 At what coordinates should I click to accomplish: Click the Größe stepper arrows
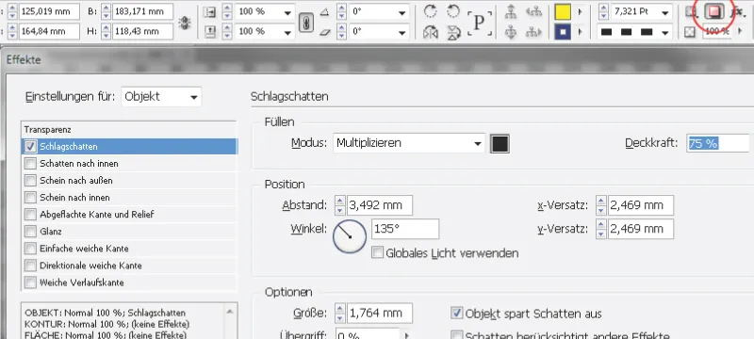pos(340,313)
